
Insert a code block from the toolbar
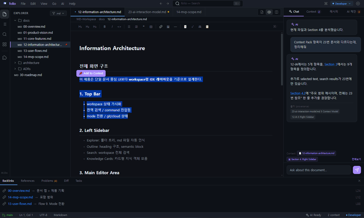pos(119,27)
